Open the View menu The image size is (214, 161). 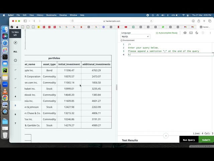tap(31, 15)
